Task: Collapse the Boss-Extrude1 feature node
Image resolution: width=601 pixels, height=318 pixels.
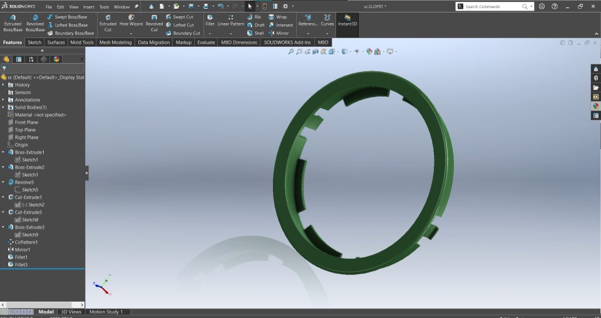Action: (x=3, y=152)
